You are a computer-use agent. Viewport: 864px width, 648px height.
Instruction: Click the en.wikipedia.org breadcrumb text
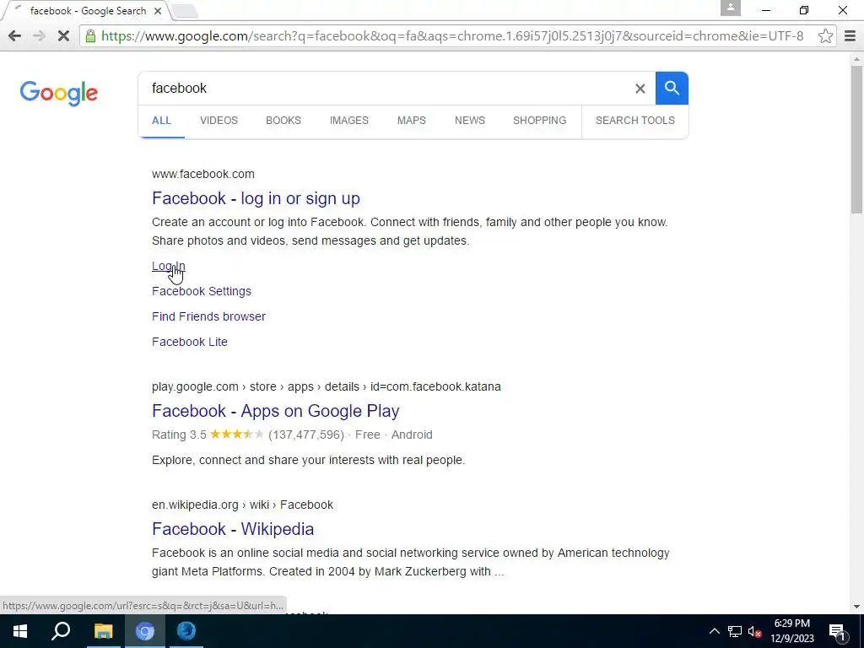[242, 505]
